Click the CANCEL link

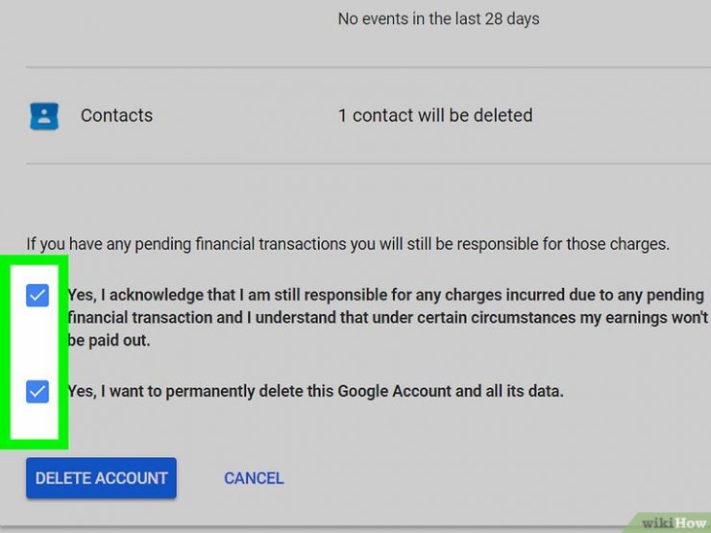[x=254, y=478]
